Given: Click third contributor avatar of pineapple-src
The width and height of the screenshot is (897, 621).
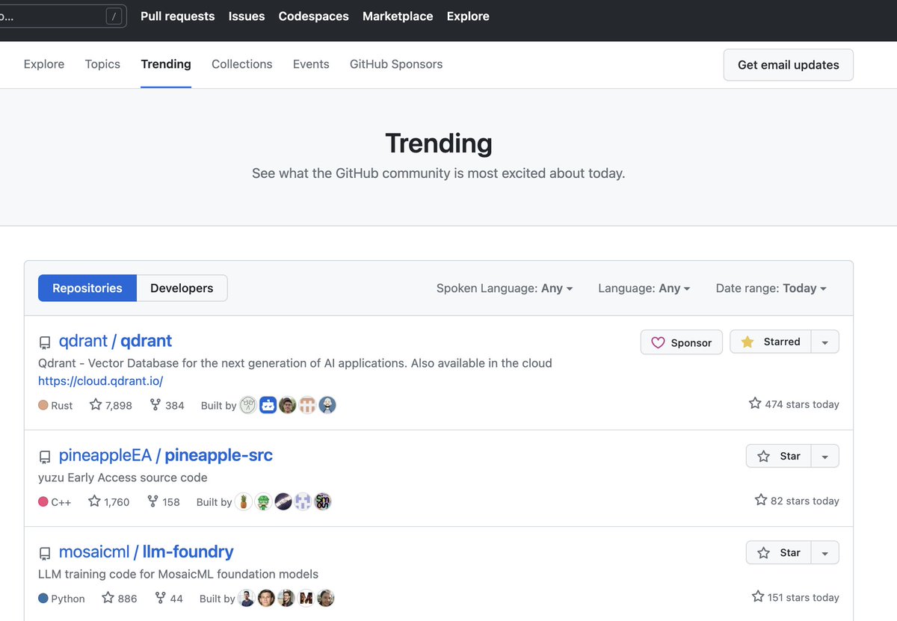Looking at the screenshot, I should pos(283,501).
